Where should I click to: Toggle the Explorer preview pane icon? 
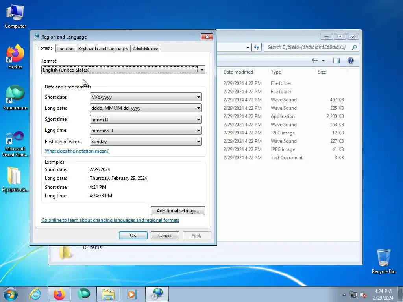coord(336,60)
